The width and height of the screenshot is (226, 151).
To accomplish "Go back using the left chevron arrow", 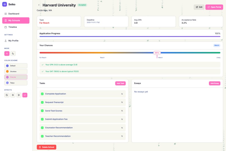I will point(39,5).
